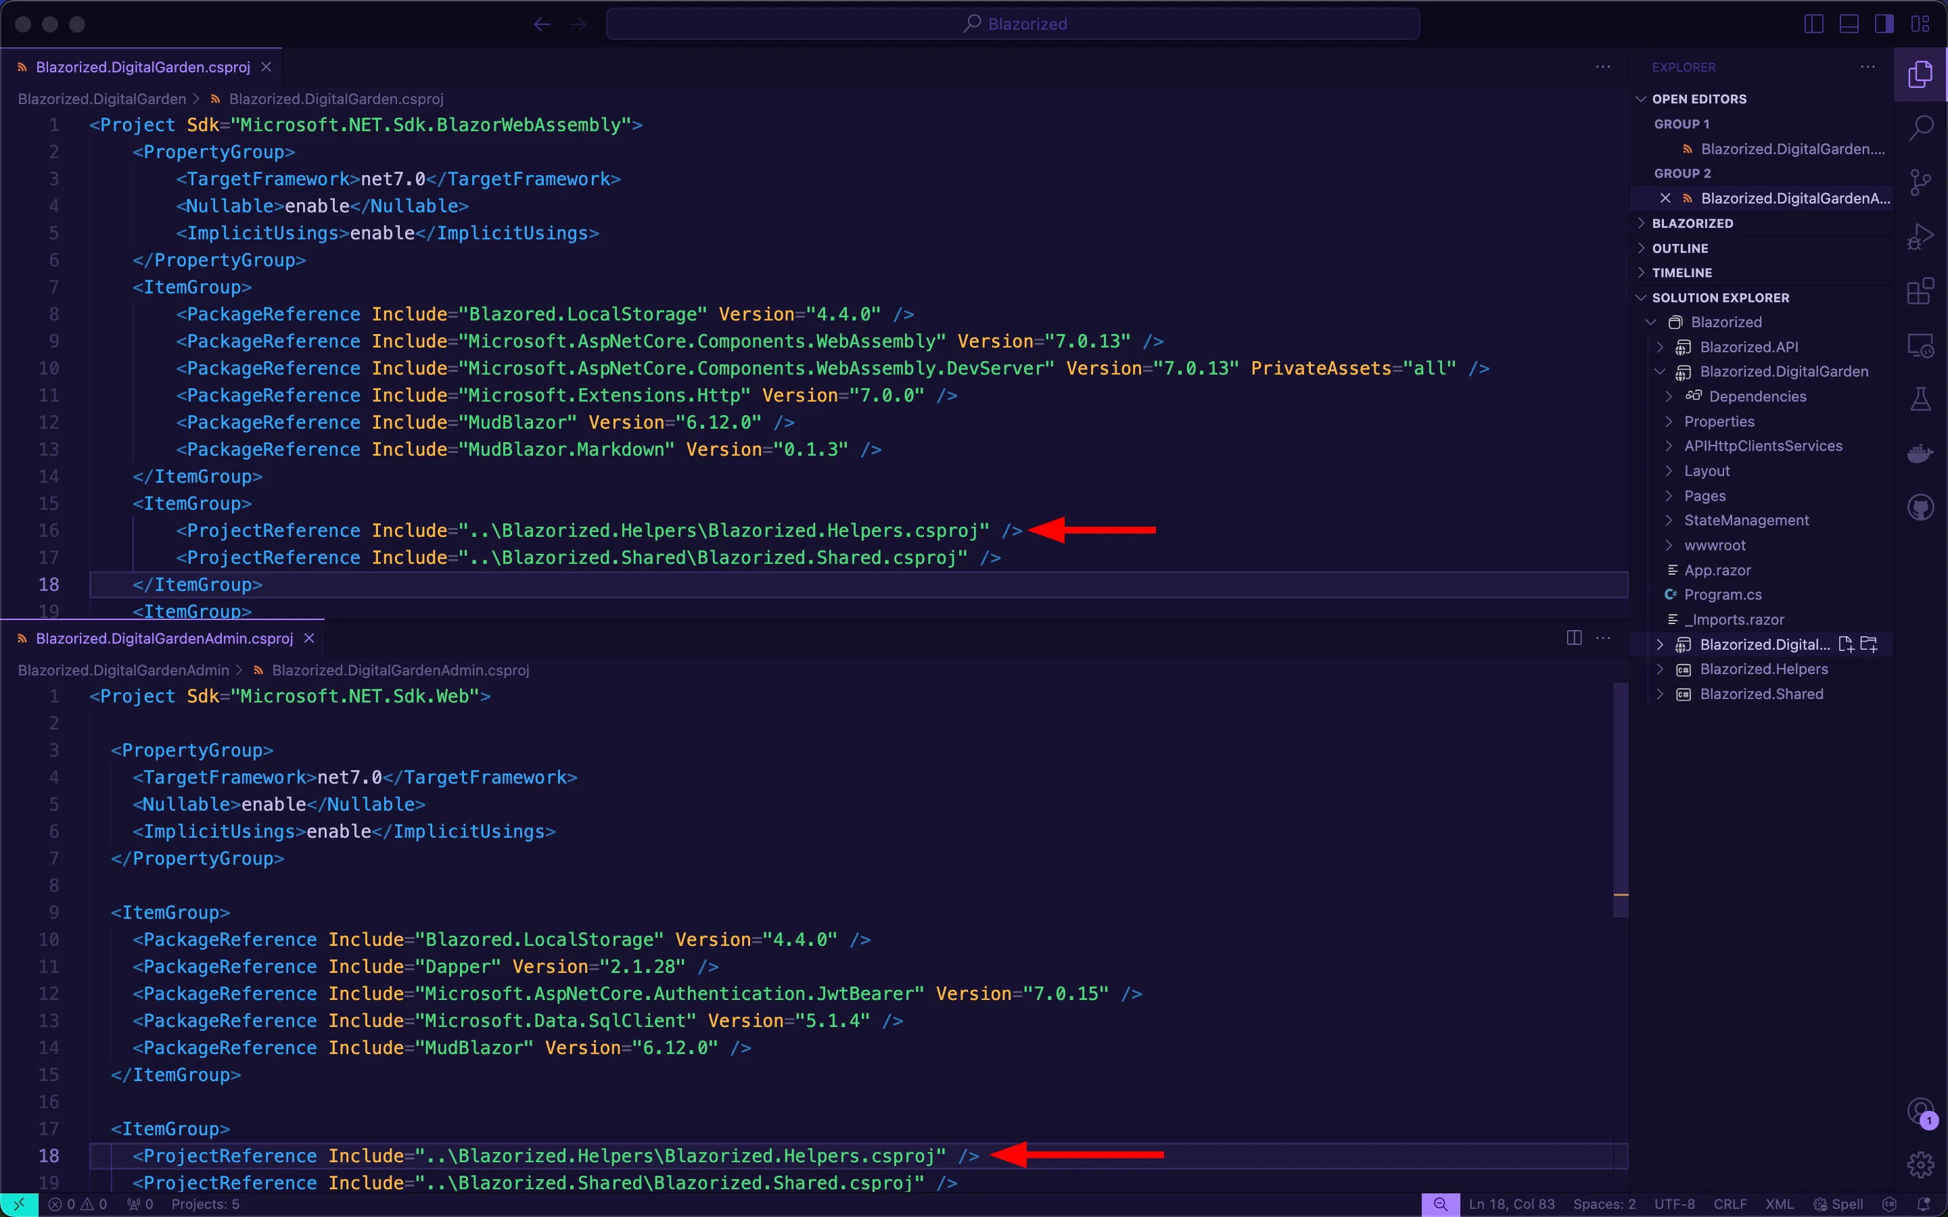Open Run and Debug view

click(1921, 237)
